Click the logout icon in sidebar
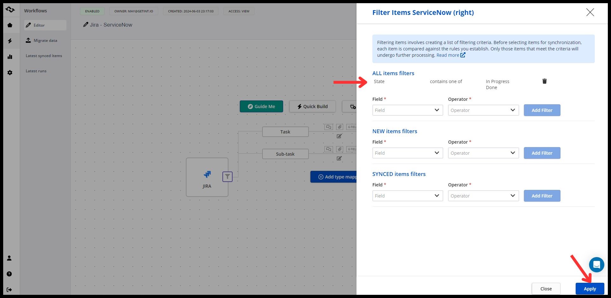This screenshot has height=298, width=611. point(9,289)
